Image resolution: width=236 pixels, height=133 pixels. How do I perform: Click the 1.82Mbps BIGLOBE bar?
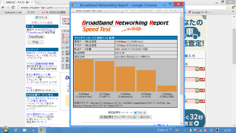(167, 89)
